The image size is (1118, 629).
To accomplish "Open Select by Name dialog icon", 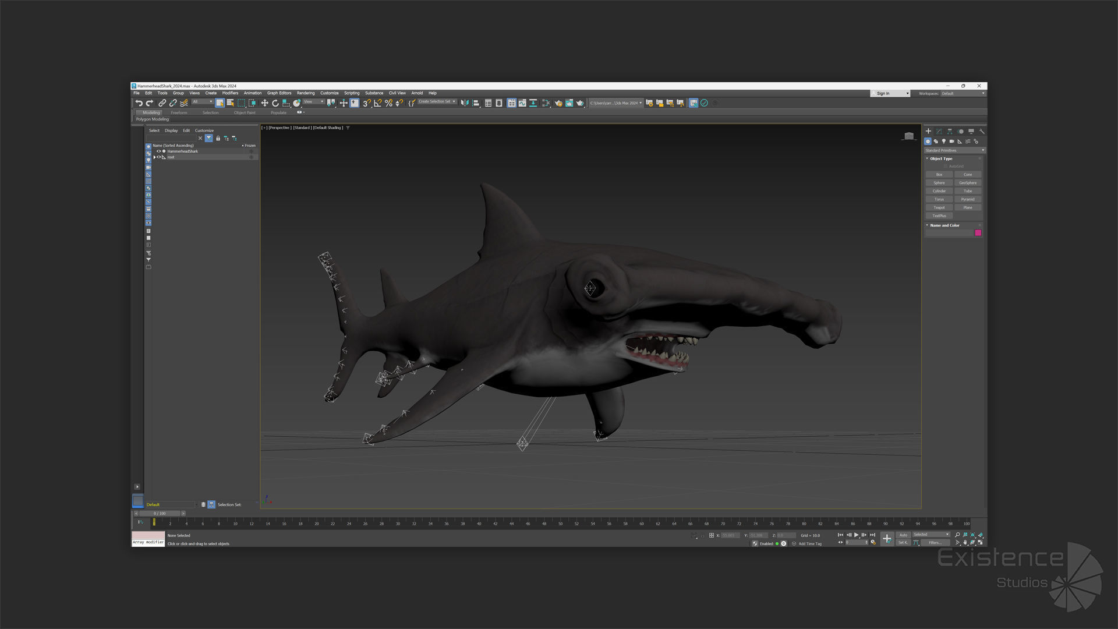I will point(230,103).
